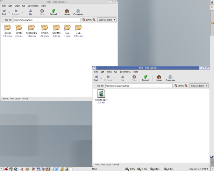
Task: Launch web browser globe icon in panel
Action: 16,169
